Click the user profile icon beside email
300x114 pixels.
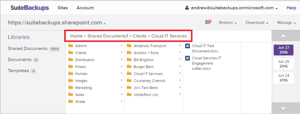pos(187,8)
